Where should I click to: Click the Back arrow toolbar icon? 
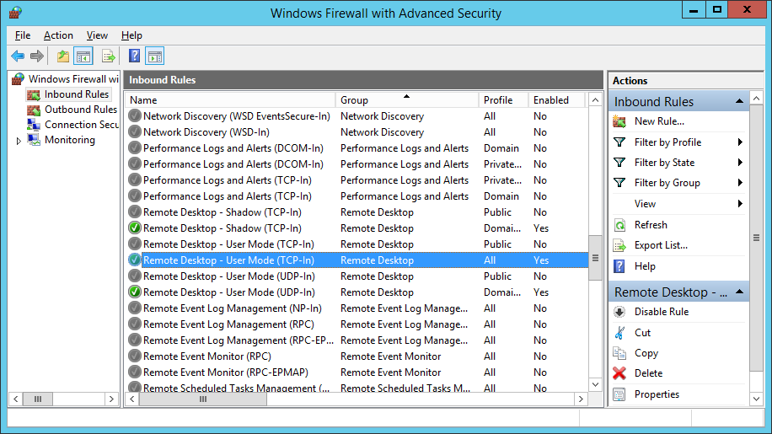coord(18,56)
